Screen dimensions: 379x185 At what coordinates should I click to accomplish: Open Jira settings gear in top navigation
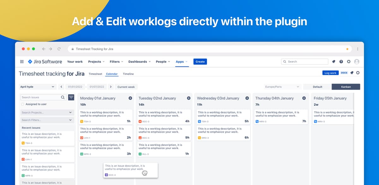pos(349,62)
